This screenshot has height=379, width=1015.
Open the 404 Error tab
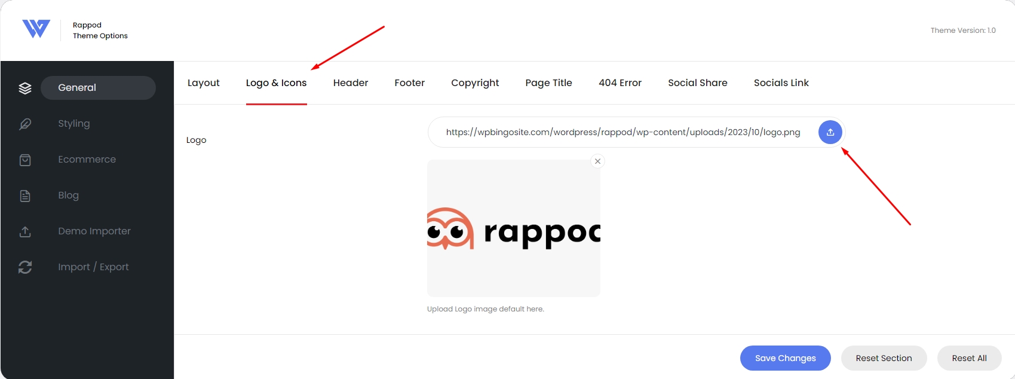click(620, 82)
